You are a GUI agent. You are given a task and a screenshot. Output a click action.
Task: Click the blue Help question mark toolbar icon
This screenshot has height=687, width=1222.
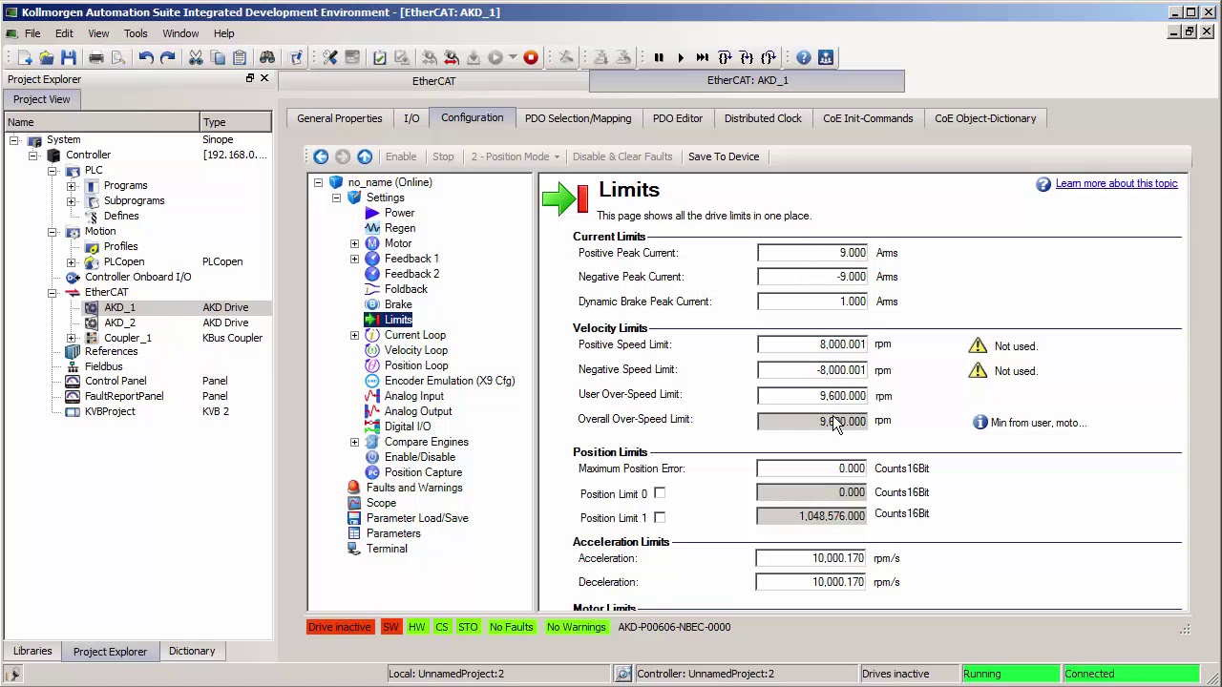(x=804, y=58)
